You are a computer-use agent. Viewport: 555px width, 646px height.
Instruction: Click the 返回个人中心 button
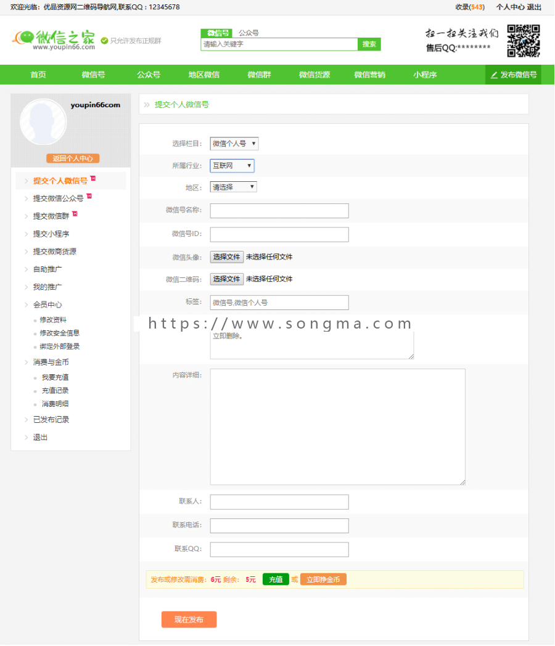[73, 158]
